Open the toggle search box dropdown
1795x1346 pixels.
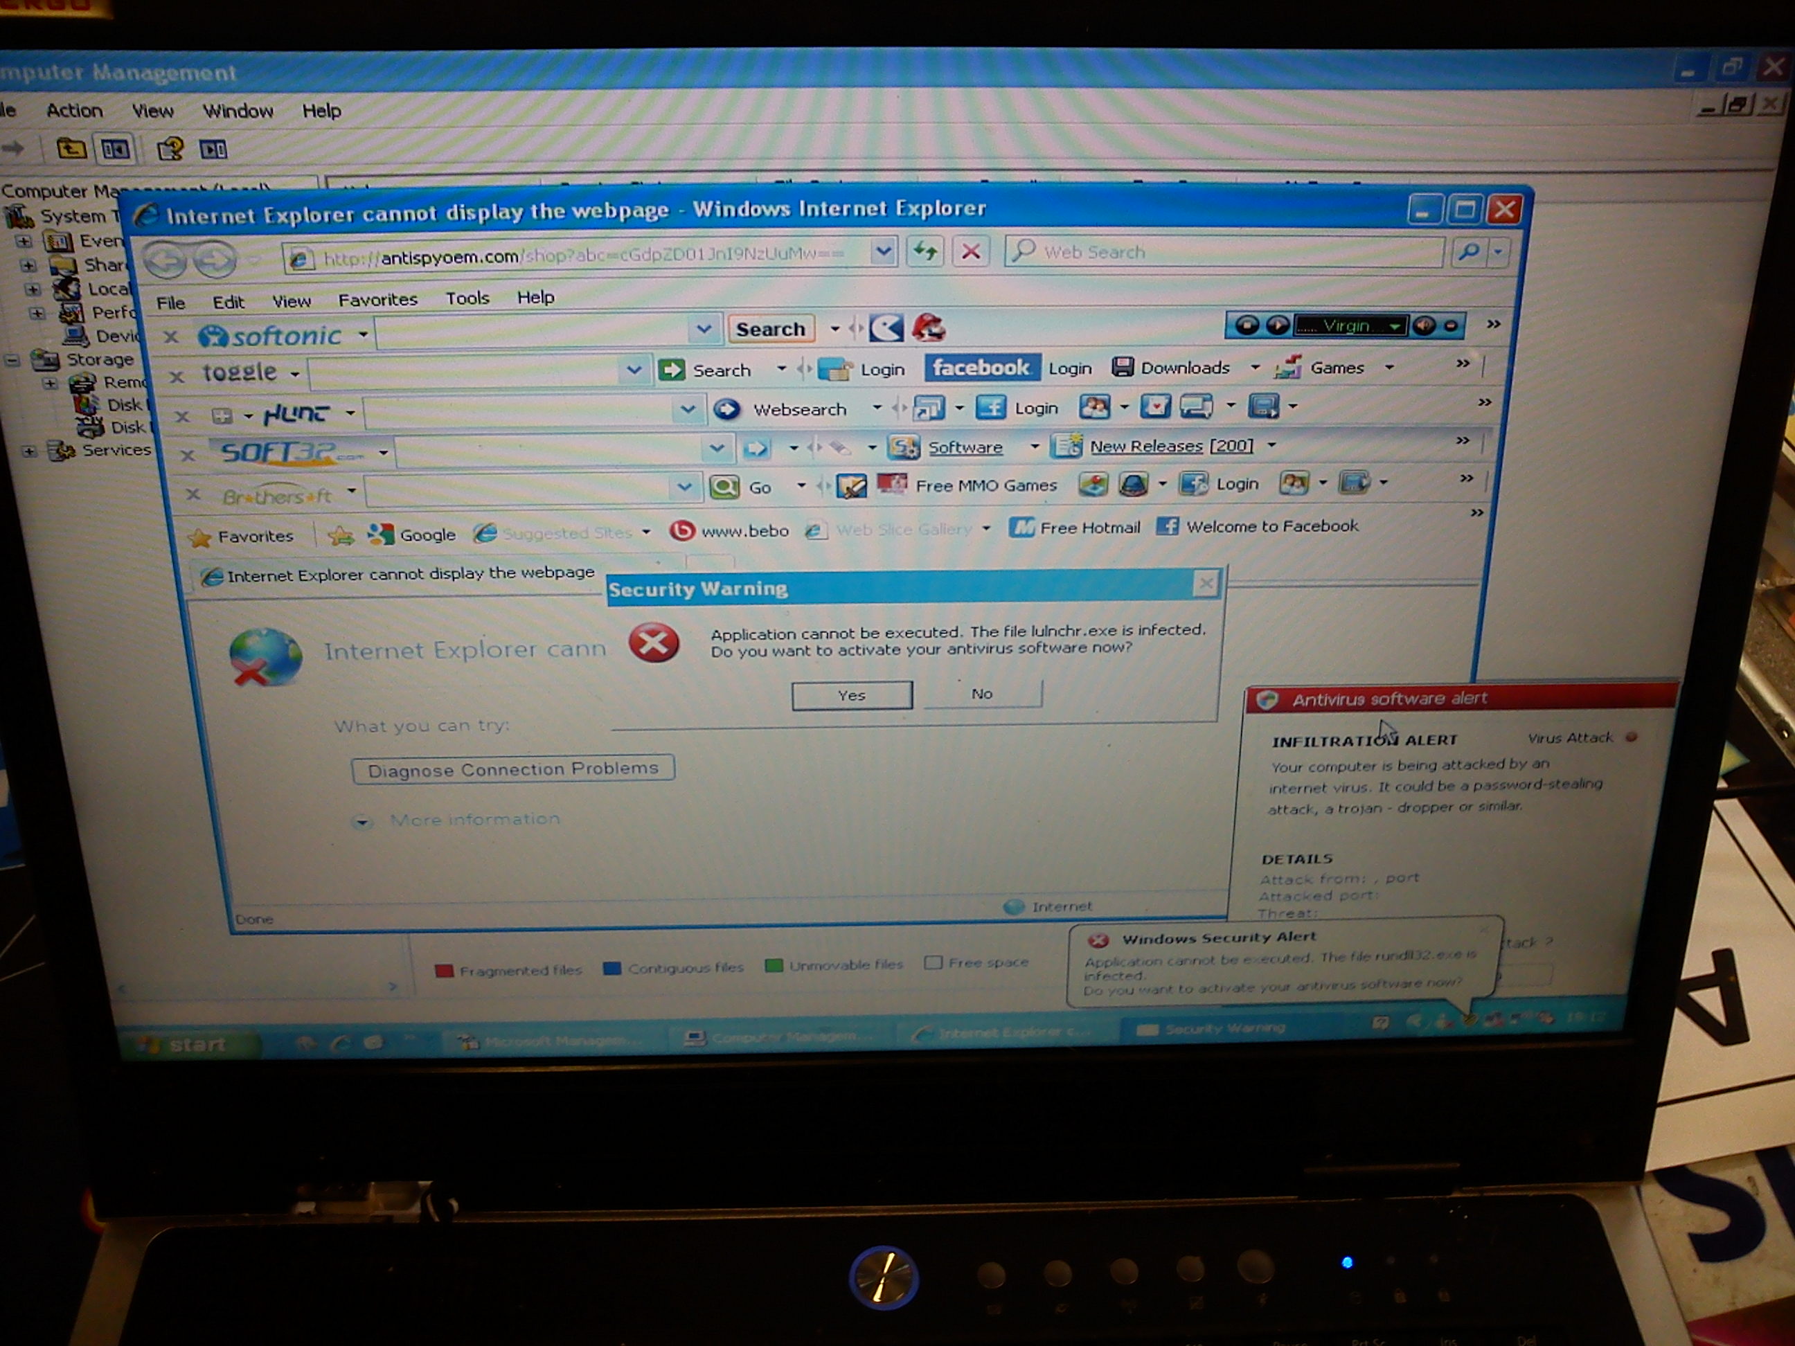pyautogui.click(x=634, y=370)
